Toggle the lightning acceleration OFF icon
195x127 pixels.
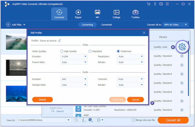[83, 120]
